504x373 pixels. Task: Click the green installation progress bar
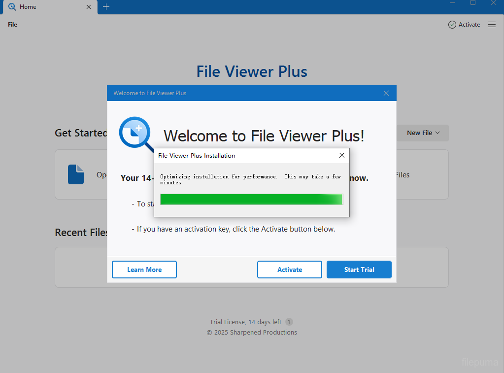click(251, 199)
